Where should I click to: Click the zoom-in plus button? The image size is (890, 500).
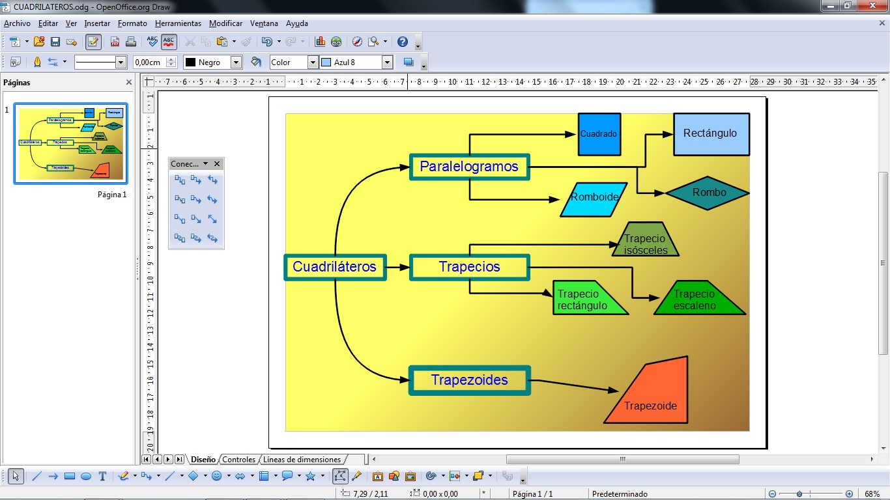coord(849,494)
